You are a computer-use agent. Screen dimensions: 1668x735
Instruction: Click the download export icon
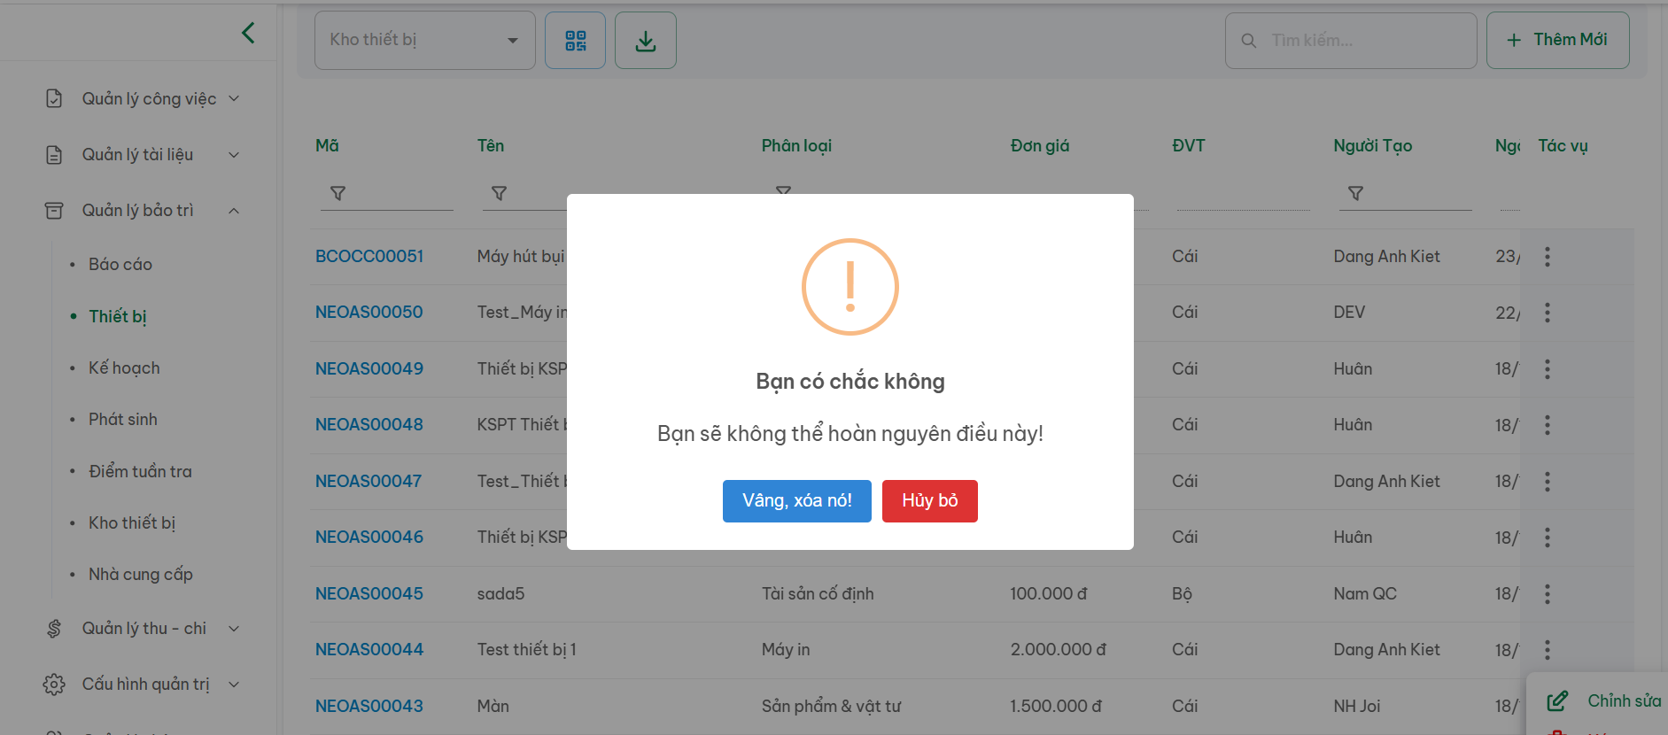point(646,41)
